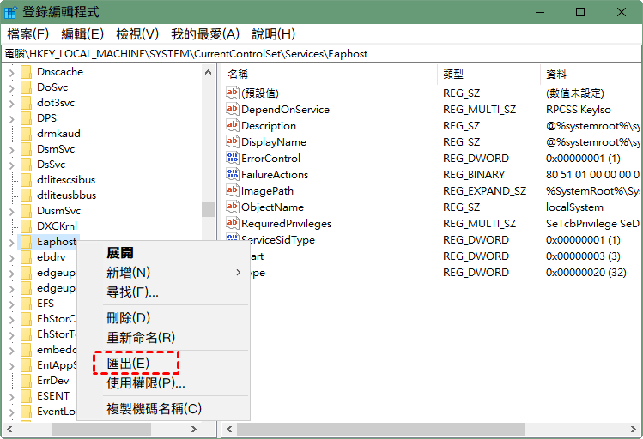Select the DependOnService value name
The height and width of the screenshot is (439, 643).
tap(285, 110)
